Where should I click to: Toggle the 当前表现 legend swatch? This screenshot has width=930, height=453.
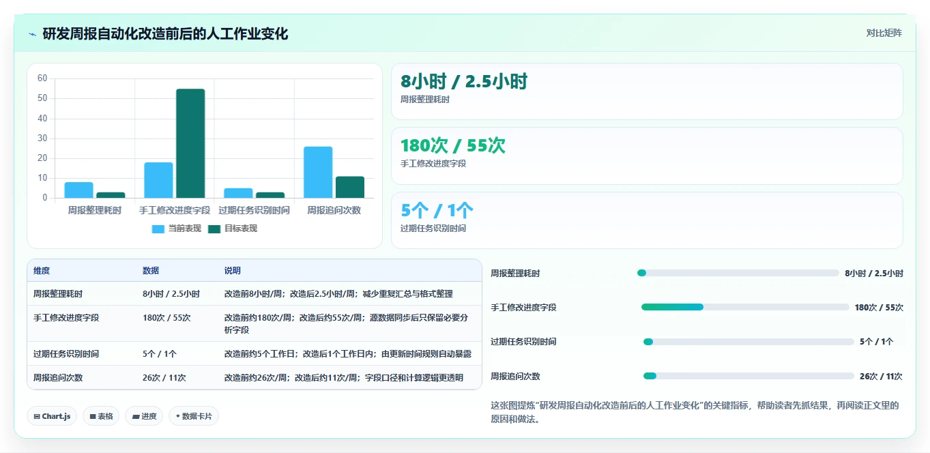coord(158,229)
